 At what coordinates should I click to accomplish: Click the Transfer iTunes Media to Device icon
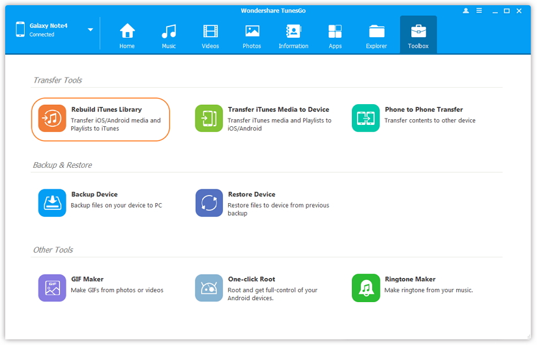pyautogui.click(x=208, y=119)
